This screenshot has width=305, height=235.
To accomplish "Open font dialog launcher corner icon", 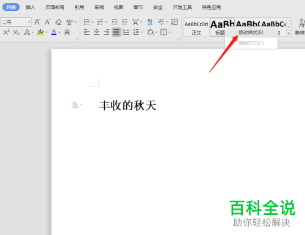I will [x=77, y=39].
